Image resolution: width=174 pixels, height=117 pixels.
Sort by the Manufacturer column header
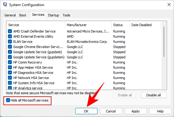88,25
